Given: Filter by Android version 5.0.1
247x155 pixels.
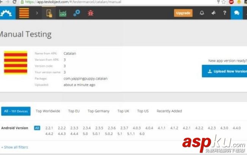Looking at the screenshot, I should pyautogui.click(x=96, y=134).
